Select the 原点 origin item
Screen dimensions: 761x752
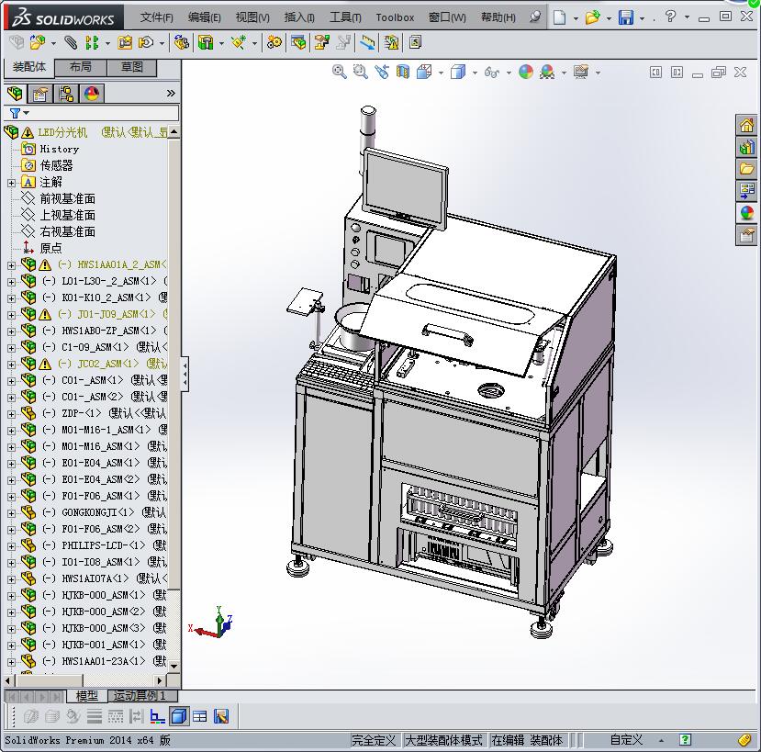coord(51,248)
